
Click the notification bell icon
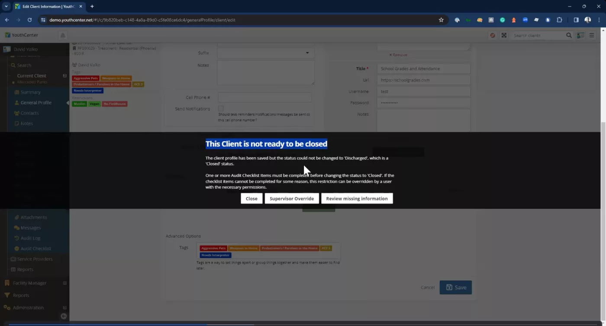pyautogui.click(x=63, y=35)
